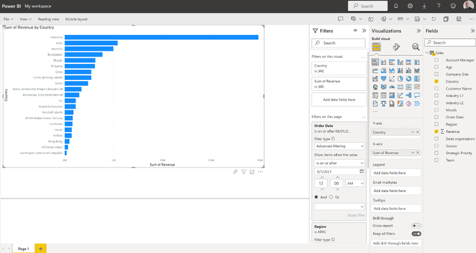The height and width of the screenshot is (253, 476).
Task: Check the Account Manager field
Action: point(437,60)
